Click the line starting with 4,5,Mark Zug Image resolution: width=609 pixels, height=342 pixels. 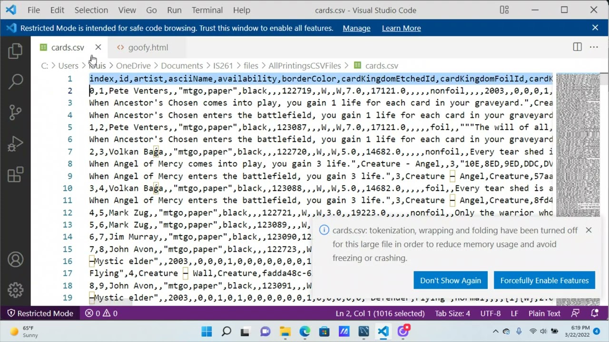[x=321, y=213]
